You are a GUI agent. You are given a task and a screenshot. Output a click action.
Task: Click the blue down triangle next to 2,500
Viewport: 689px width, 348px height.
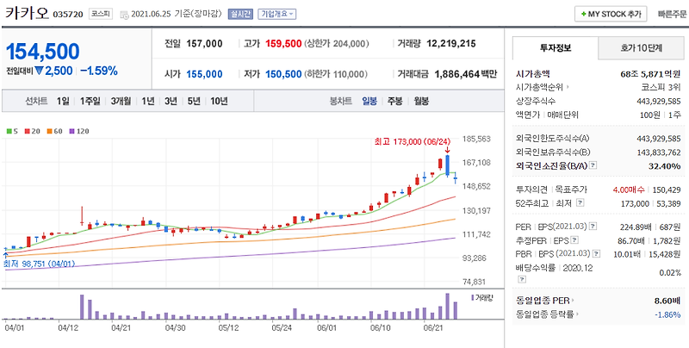pos(39,71)
